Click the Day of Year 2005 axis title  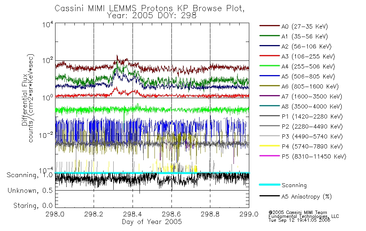click(x=152, y=222)
